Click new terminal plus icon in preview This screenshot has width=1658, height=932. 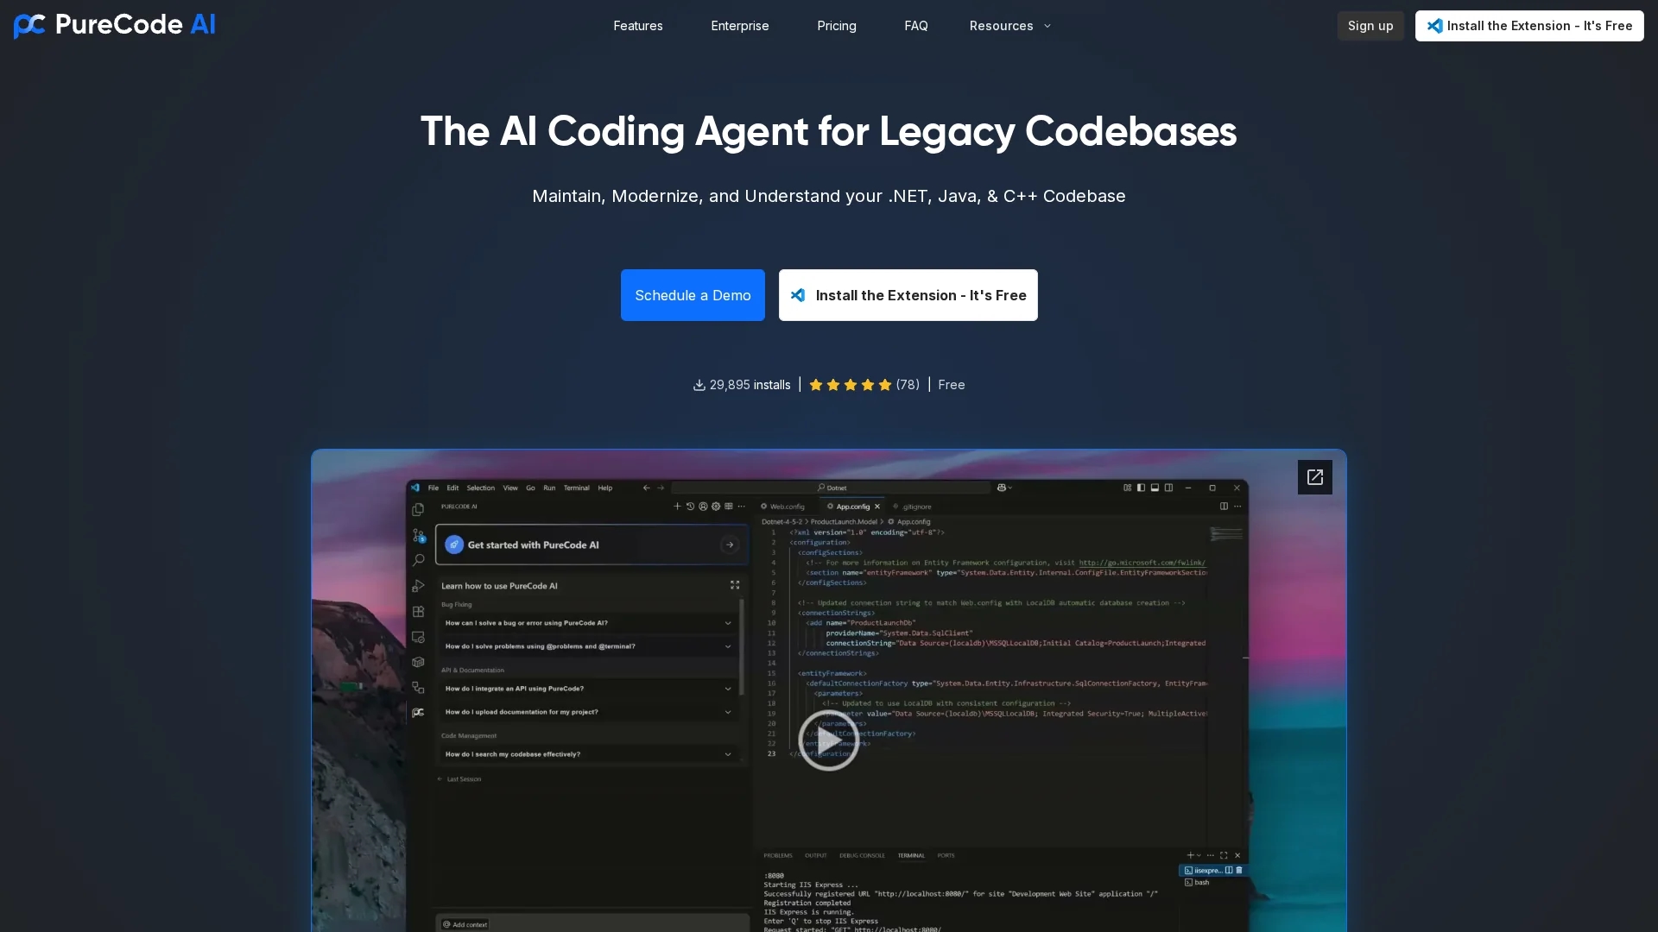click(1190, 856)
